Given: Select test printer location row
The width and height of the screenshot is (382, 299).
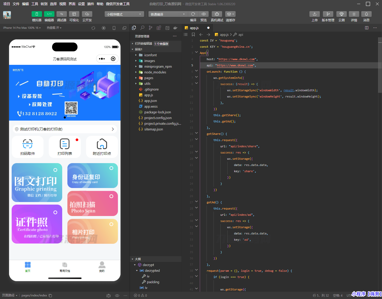Looking at the screenshot, I should [65, 129].
